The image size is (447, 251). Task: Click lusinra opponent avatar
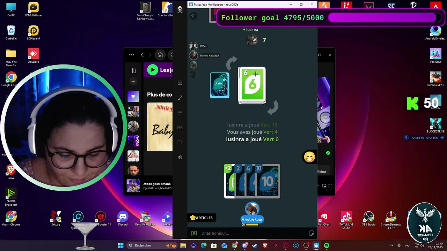coord(252,40)
